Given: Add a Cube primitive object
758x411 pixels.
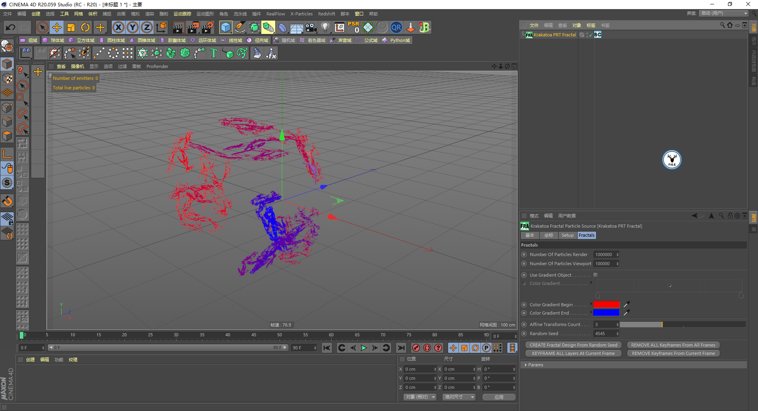Looking at the screenshot, I should 225,27.
